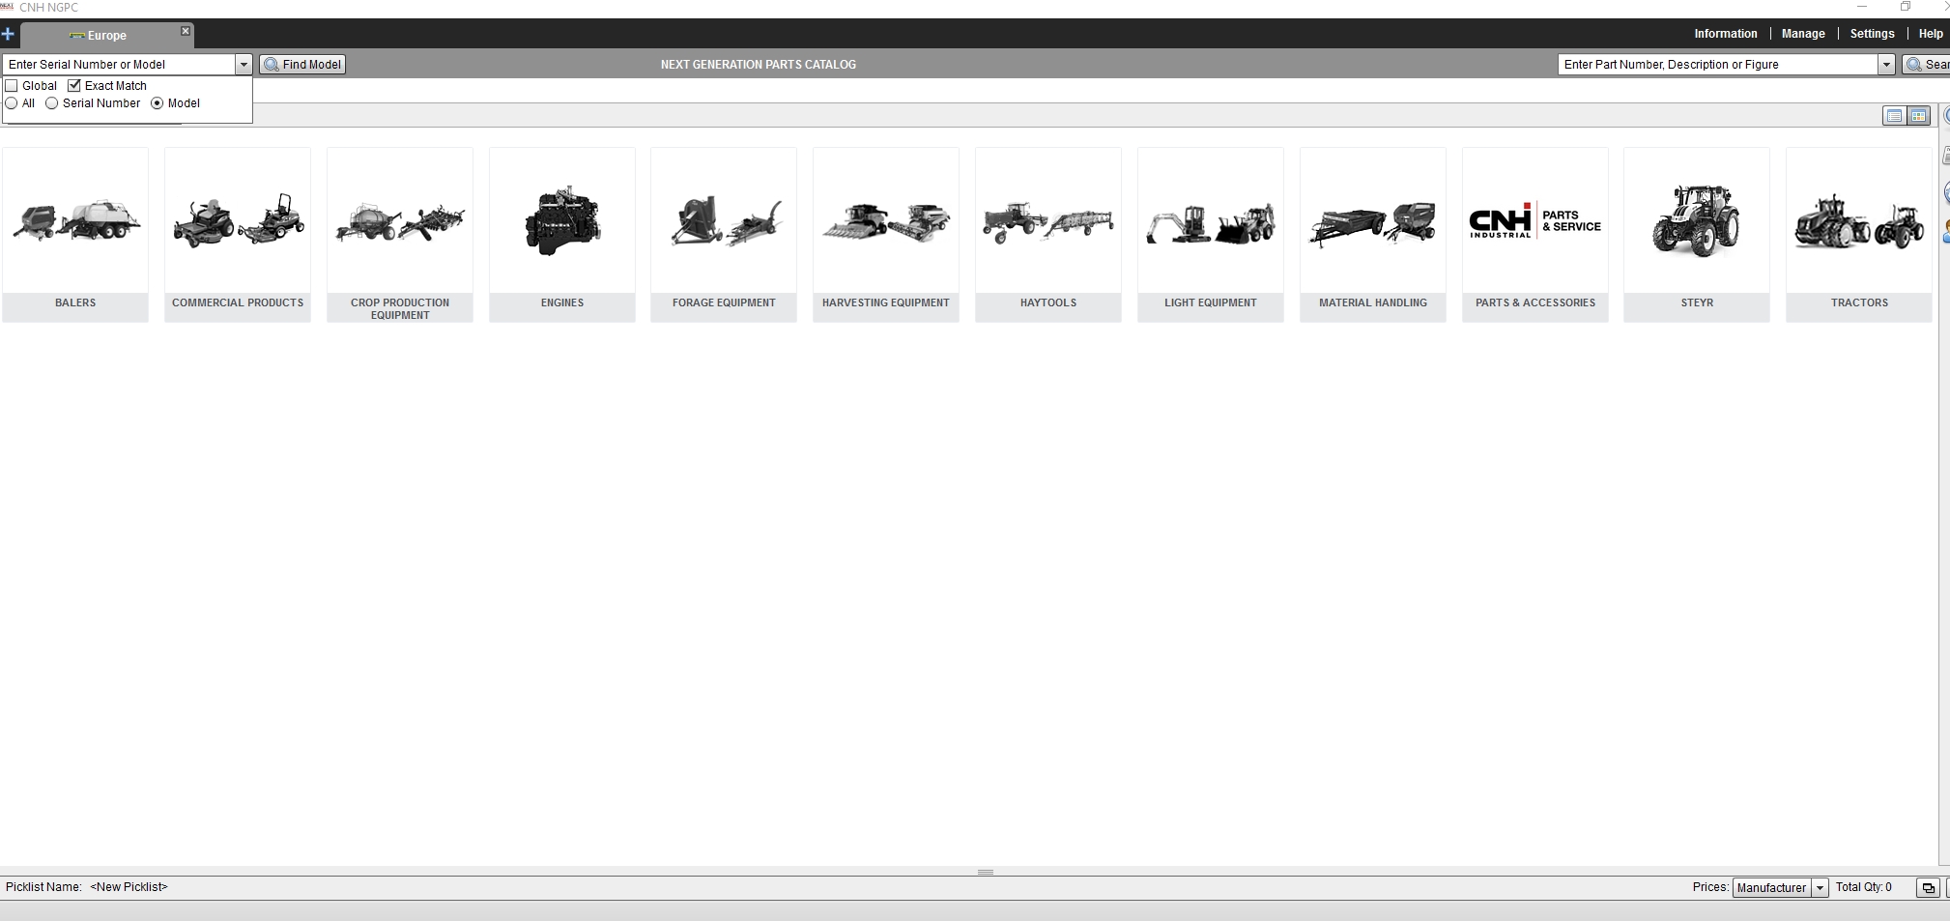Image resolution: width=1950 pixels, height=921 pixels.
Task: Open the Crop Production Equipment category
Action: click(x=400, y=235)
